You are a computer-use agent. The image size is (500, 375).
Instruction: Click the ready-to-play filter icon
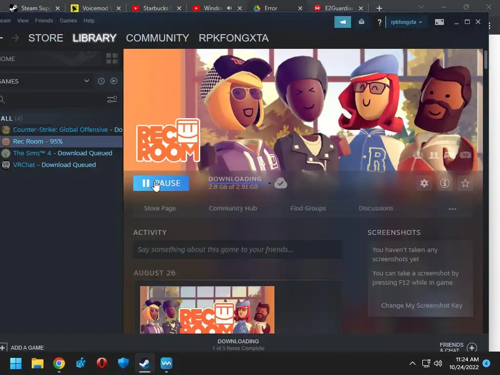click(113, 81)
